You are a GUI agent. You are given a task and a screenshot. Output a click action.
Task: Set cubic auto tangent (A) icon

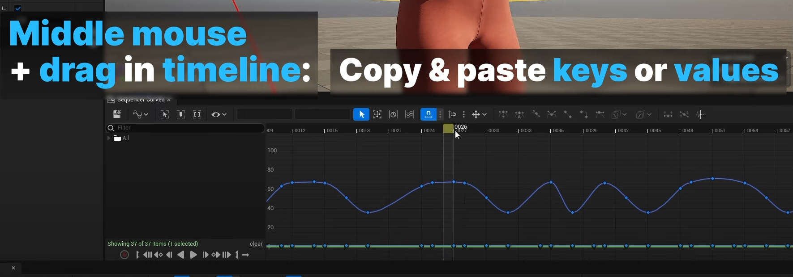point(519,114)
